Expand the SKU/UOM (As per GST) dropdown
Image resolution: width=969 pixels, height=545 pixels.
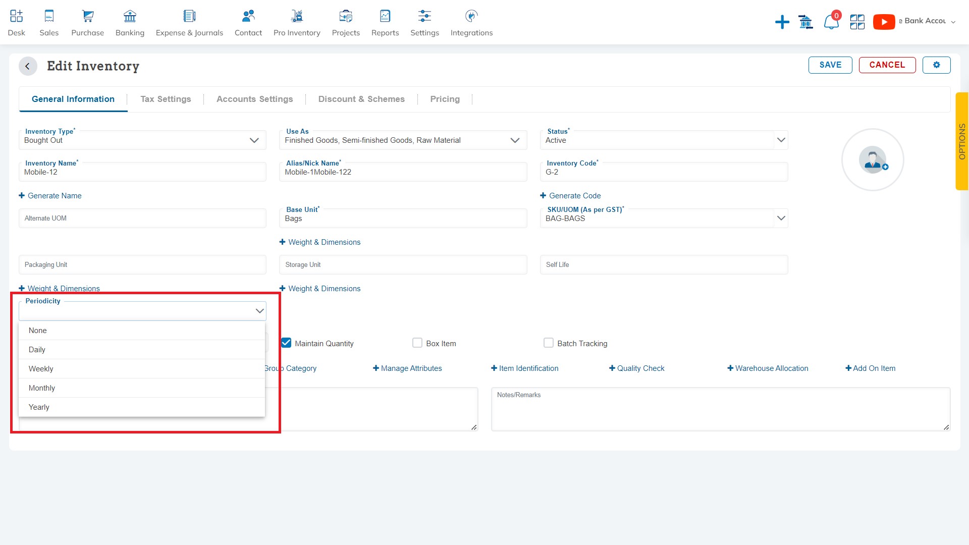point(781,218)
